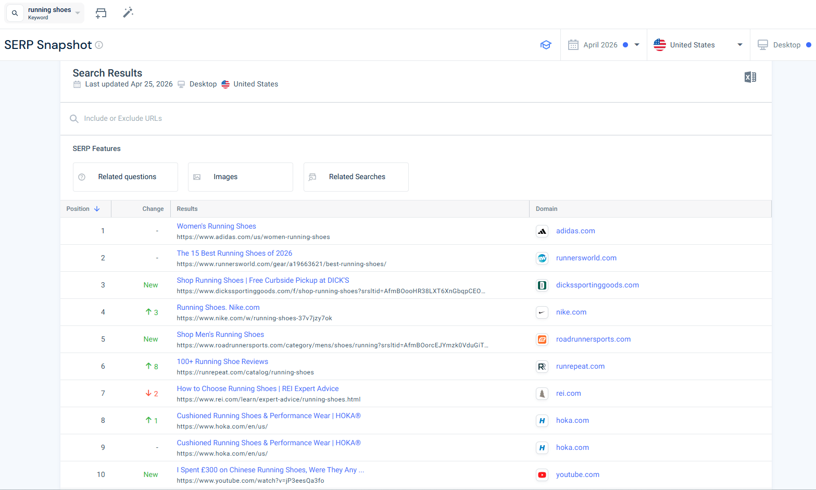Open the United States country dropdown

point(698,45)
